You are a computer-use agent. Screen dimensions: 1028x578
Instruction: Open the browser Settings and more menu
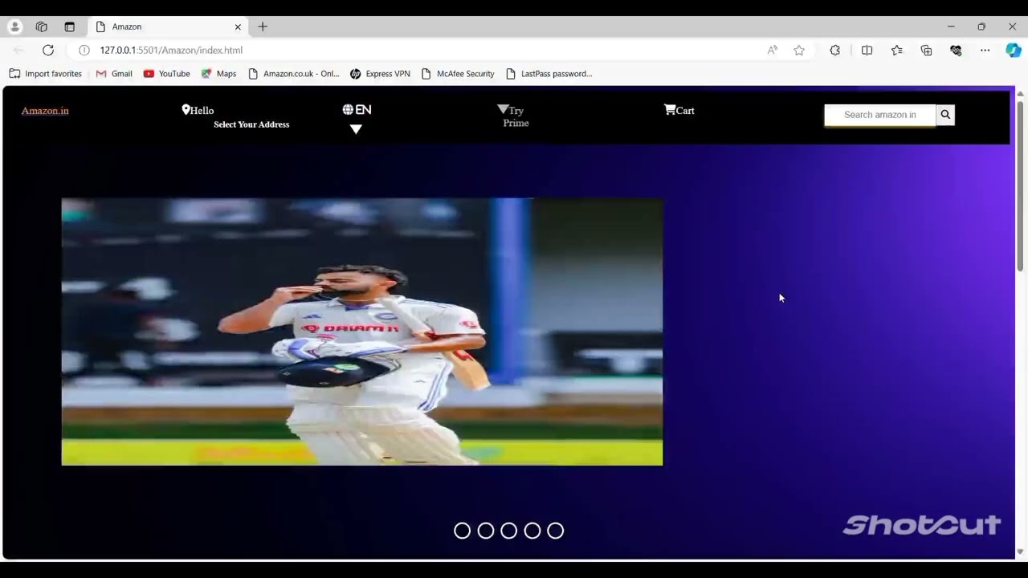click(985, 50)
